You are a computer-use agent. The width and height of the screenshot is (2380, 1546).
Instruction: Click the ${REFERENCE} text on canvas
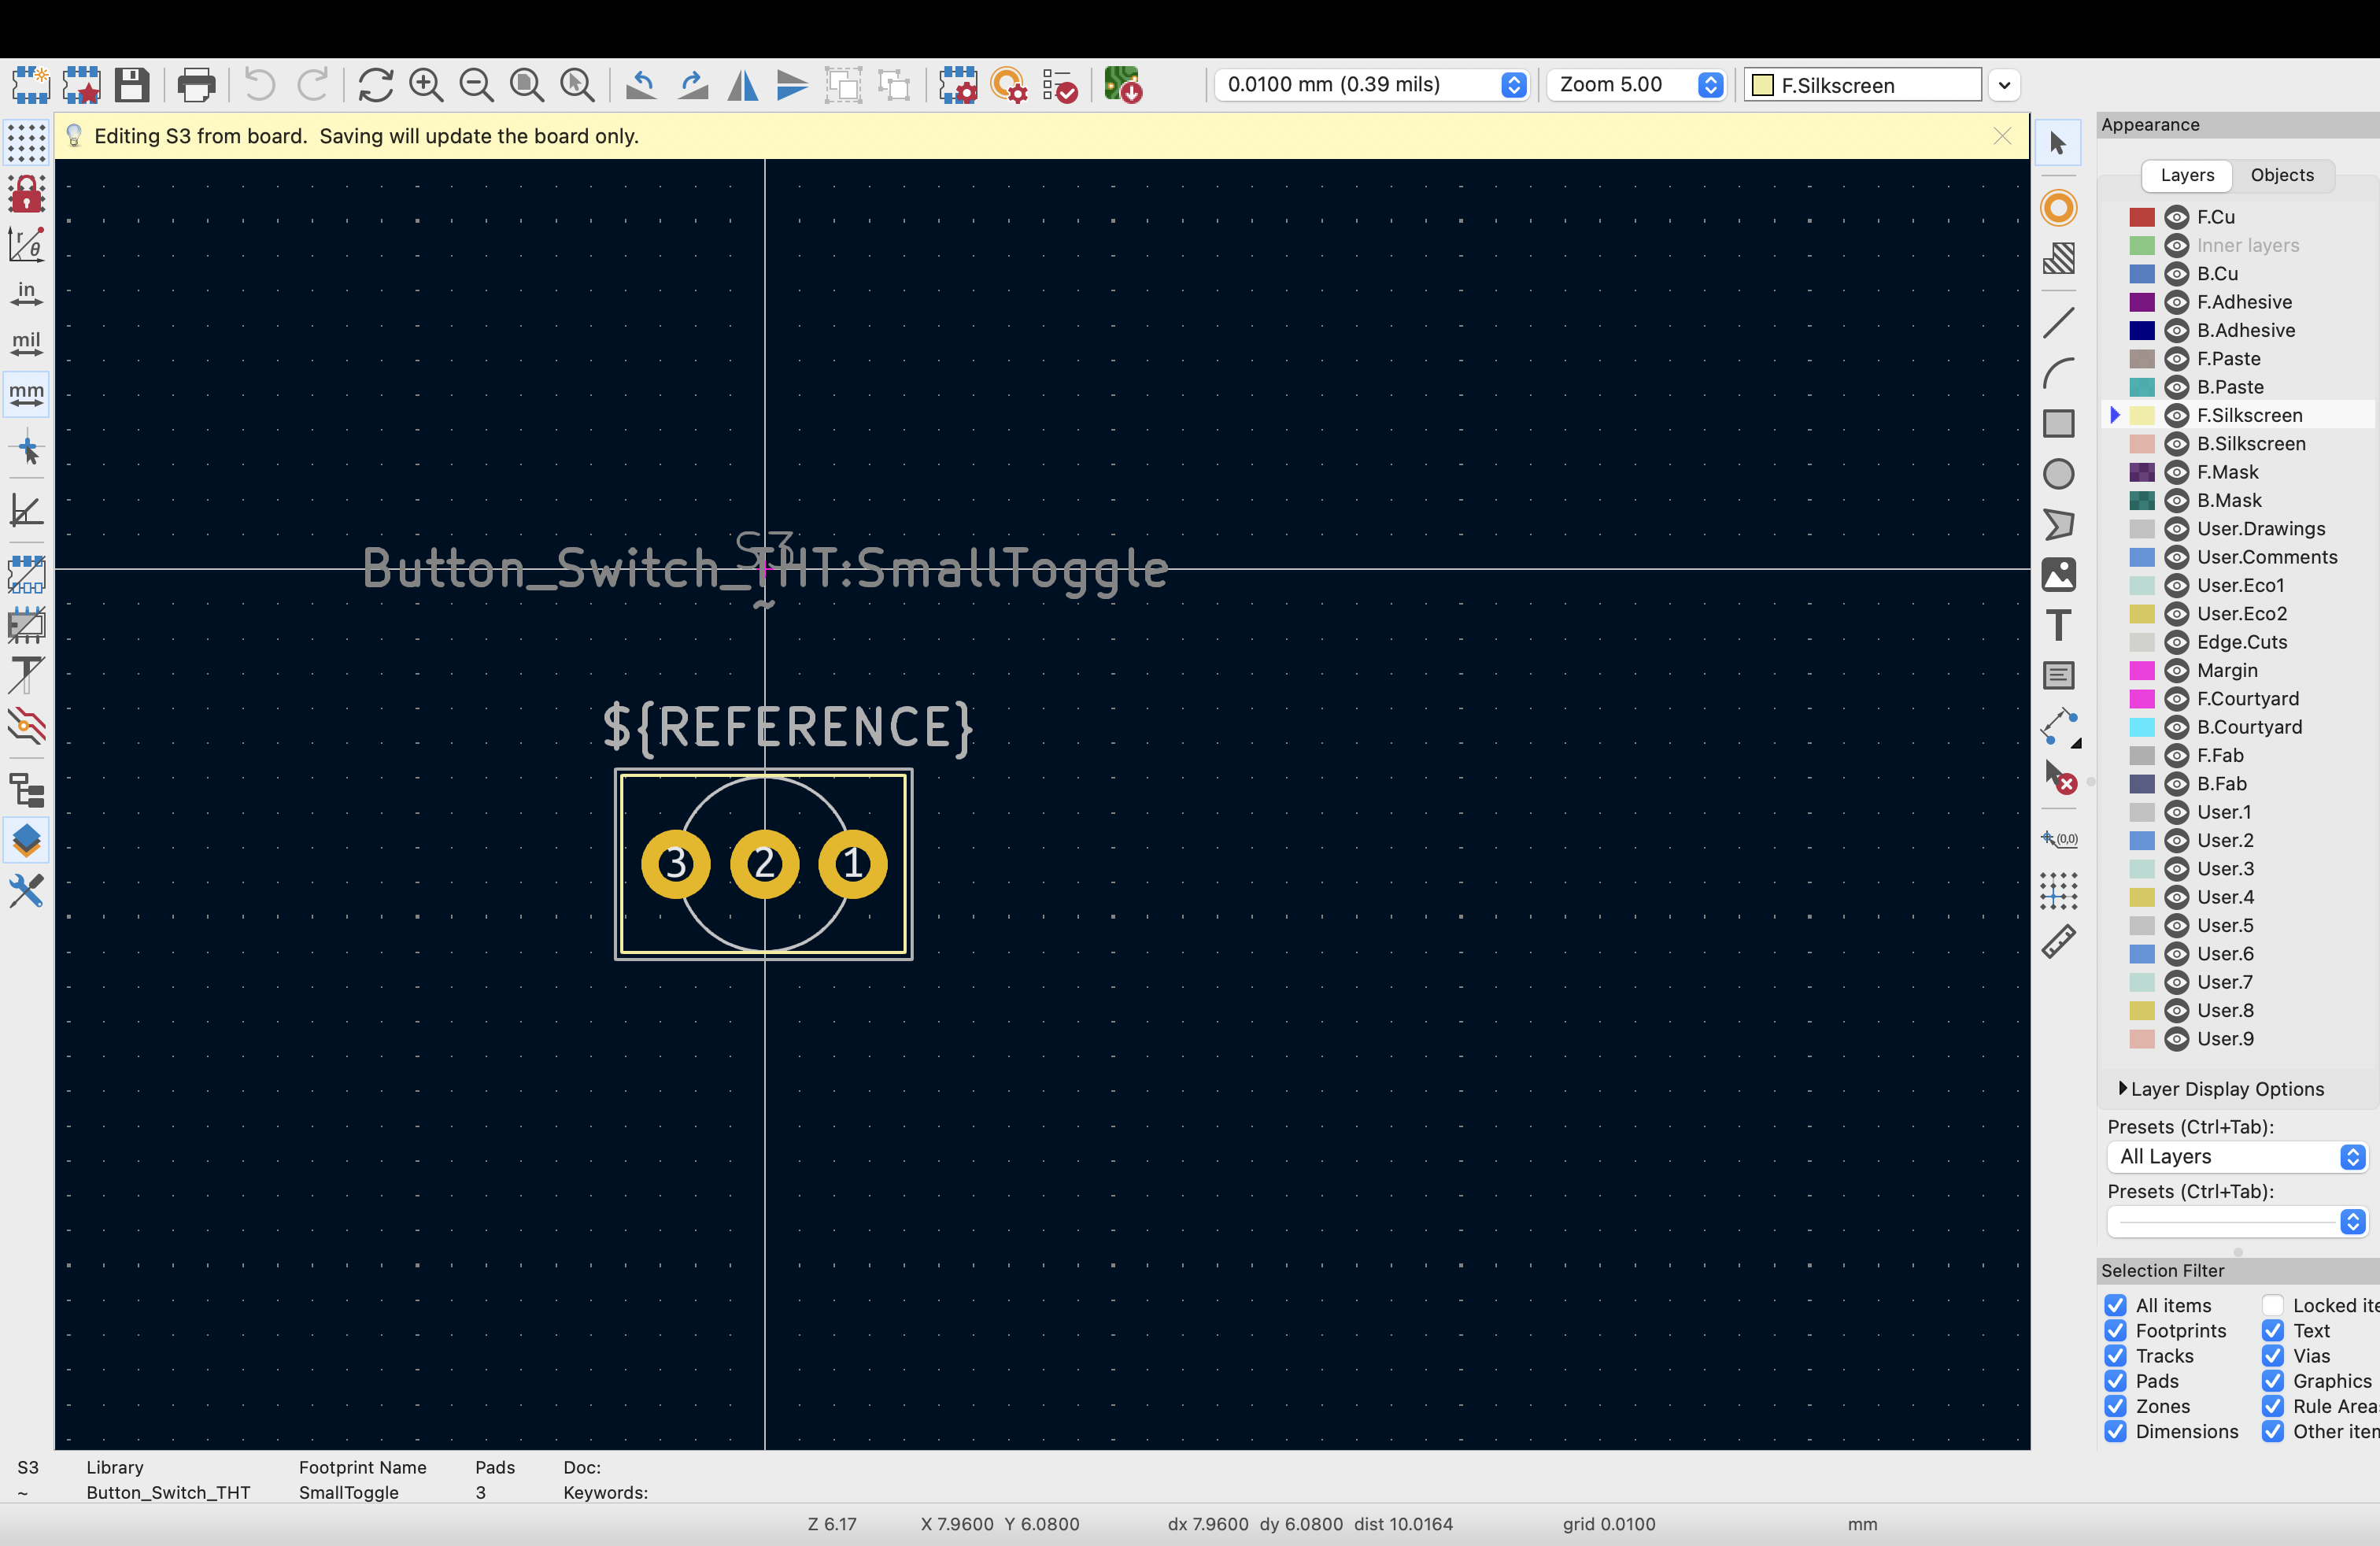[x=787, y=727]
